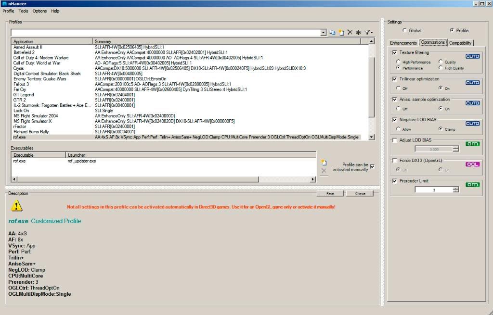493x315 pixels.
Task: Select the Far Cry profile row
Action: click(186, 89)
